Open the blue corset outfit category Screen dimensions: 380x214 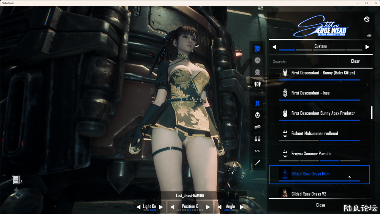click(x=257, y=103)
